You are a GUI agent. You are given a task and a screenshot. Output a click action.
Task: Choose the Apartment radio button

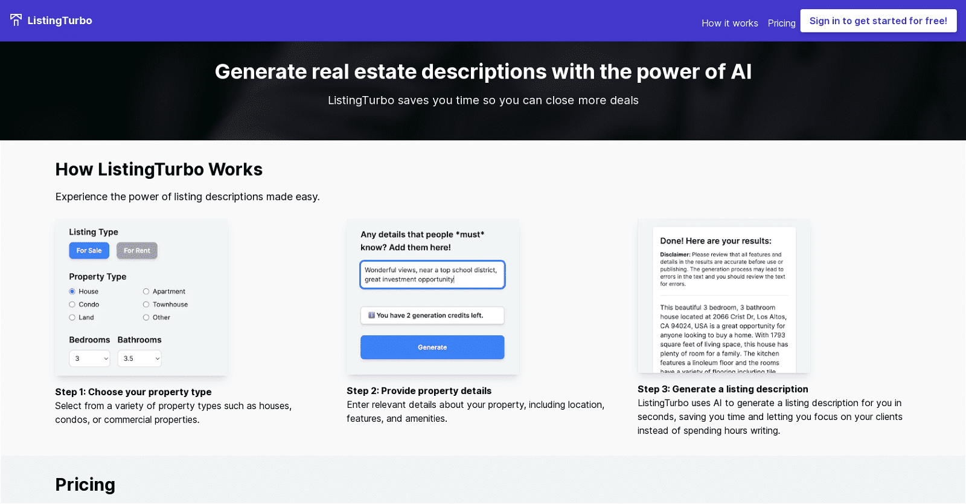(x=146, y=292)
